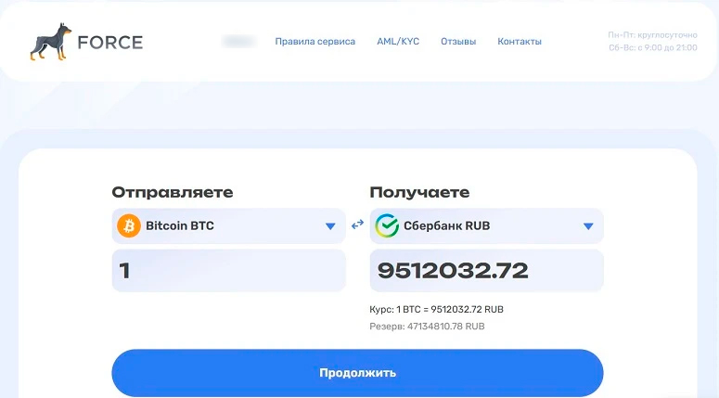This screenshot has width=719, height=398.
Task: Go to the AML/KYC section
Action: [x=398, y=42]
